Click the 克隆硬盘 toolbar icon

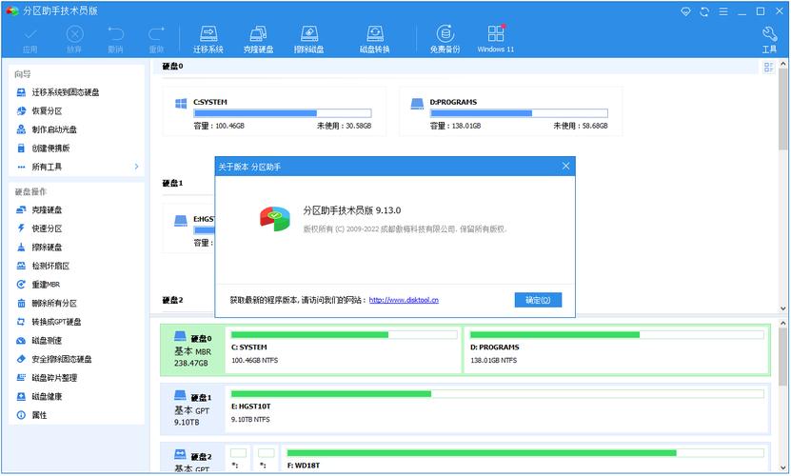[x=258, y=38]
